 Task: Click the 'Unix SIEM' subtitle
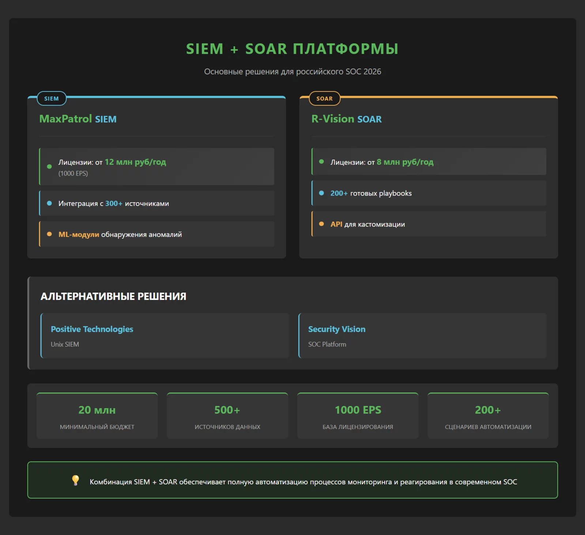(65, 344)
